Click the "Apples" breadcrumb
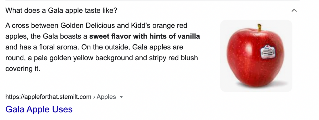Image resolution: width=319 pixels, height=120 pixels. pyautogui.click(x=106, y=97)
